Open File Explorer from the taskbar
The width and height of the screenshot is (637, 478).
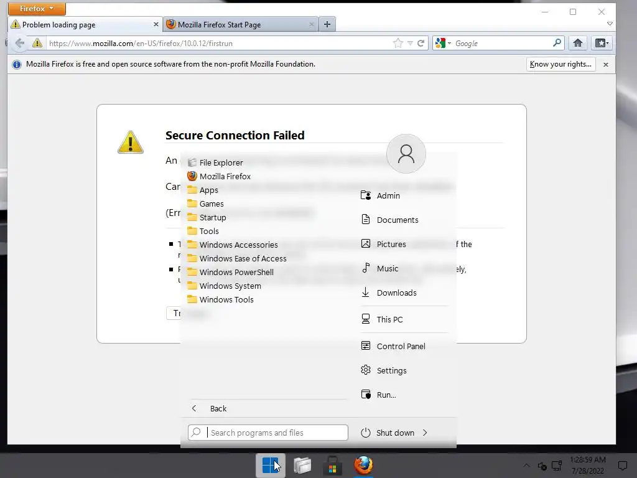coord(302,466)
